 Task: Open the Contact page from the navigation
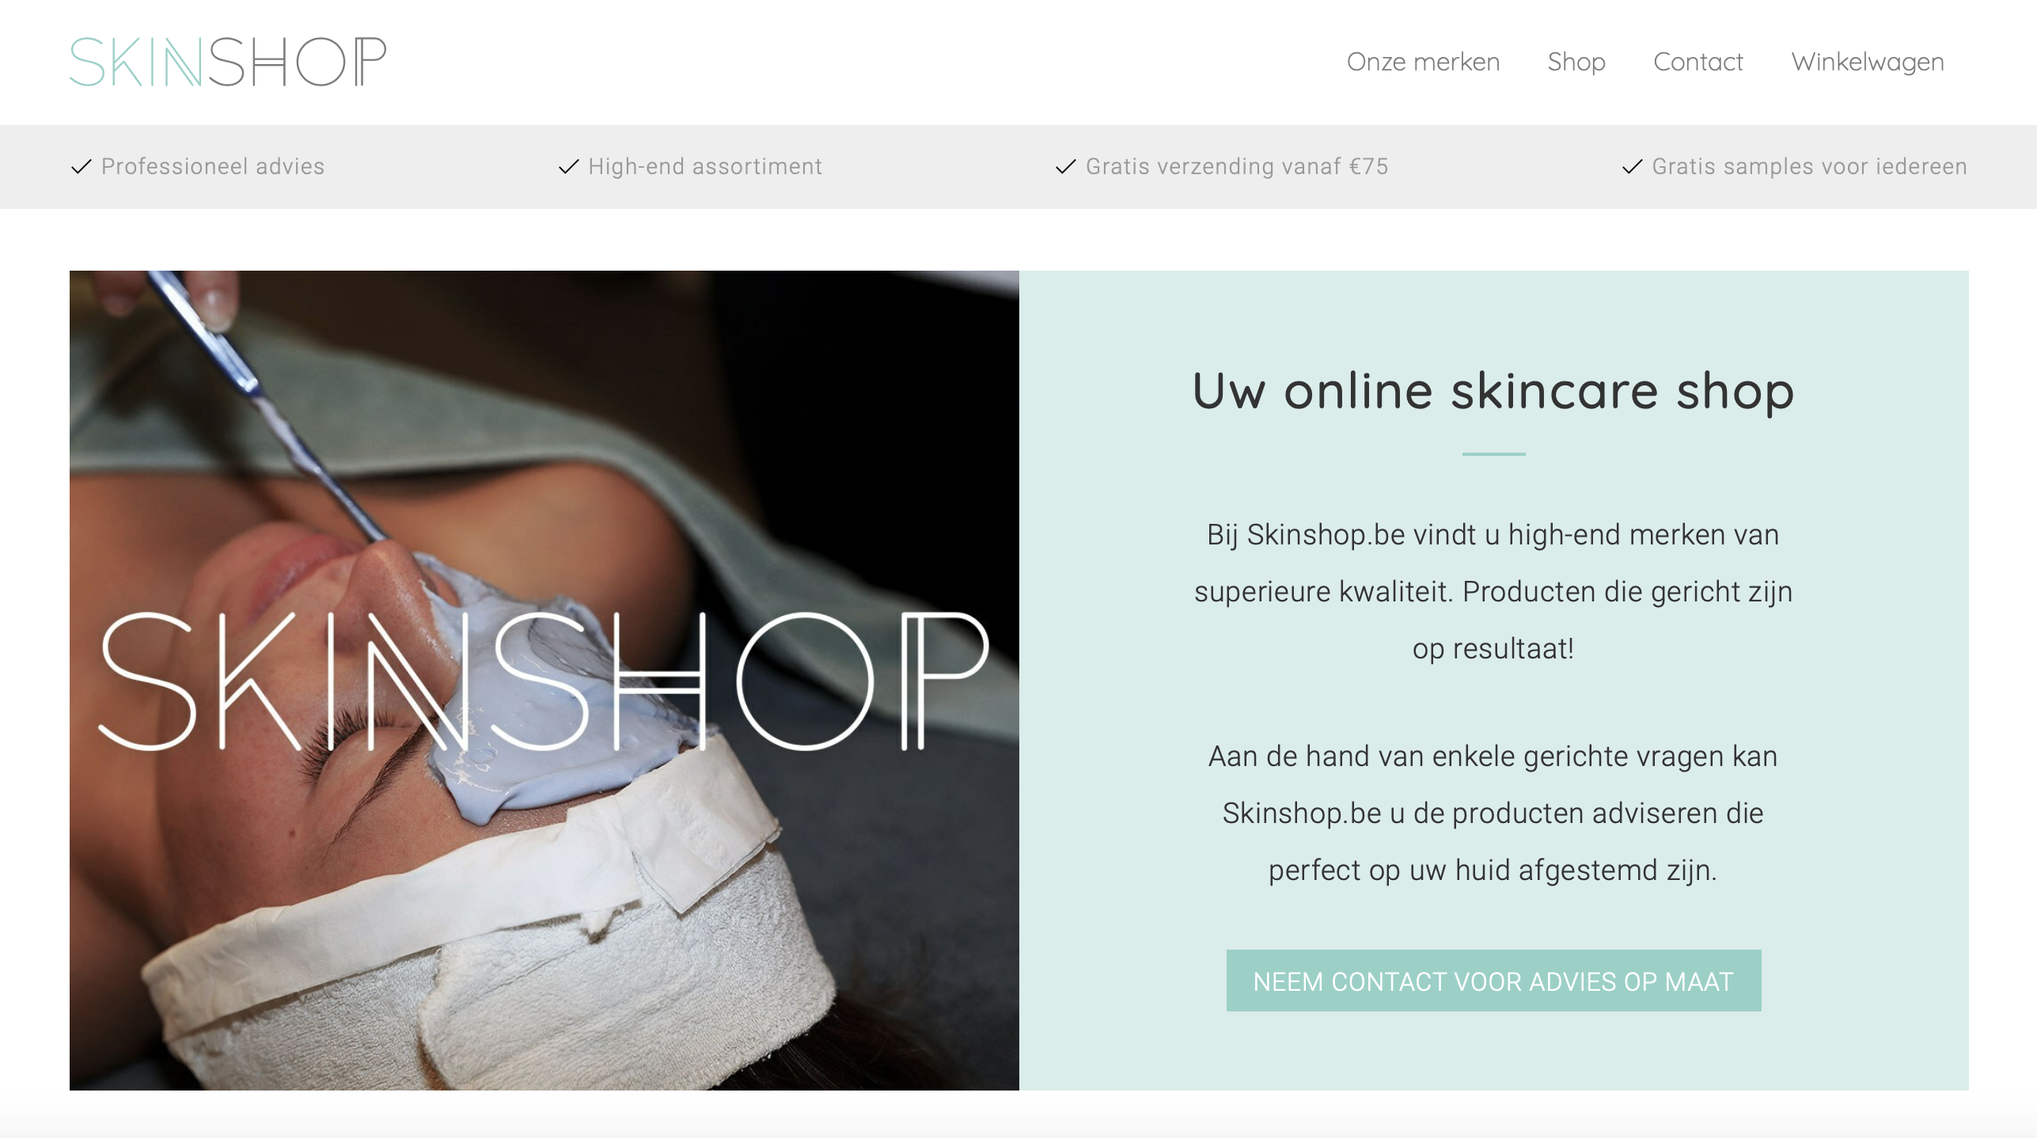click(1698, 62)
